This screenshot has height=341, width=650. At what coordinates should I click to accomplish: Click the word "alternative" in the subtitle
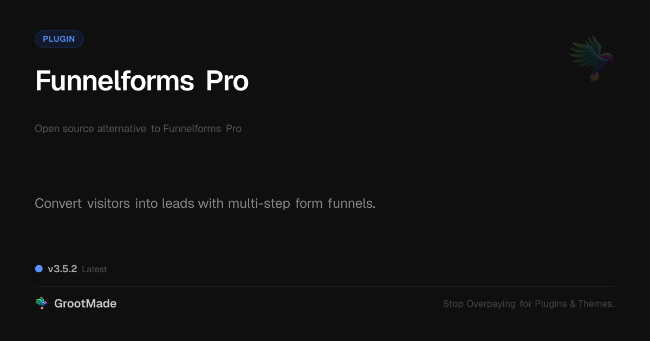pos(121,129)
